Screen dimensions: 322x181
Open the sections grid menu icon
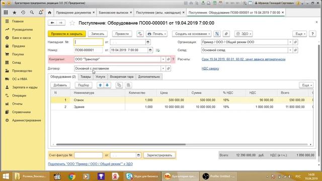tap(6, 13)
